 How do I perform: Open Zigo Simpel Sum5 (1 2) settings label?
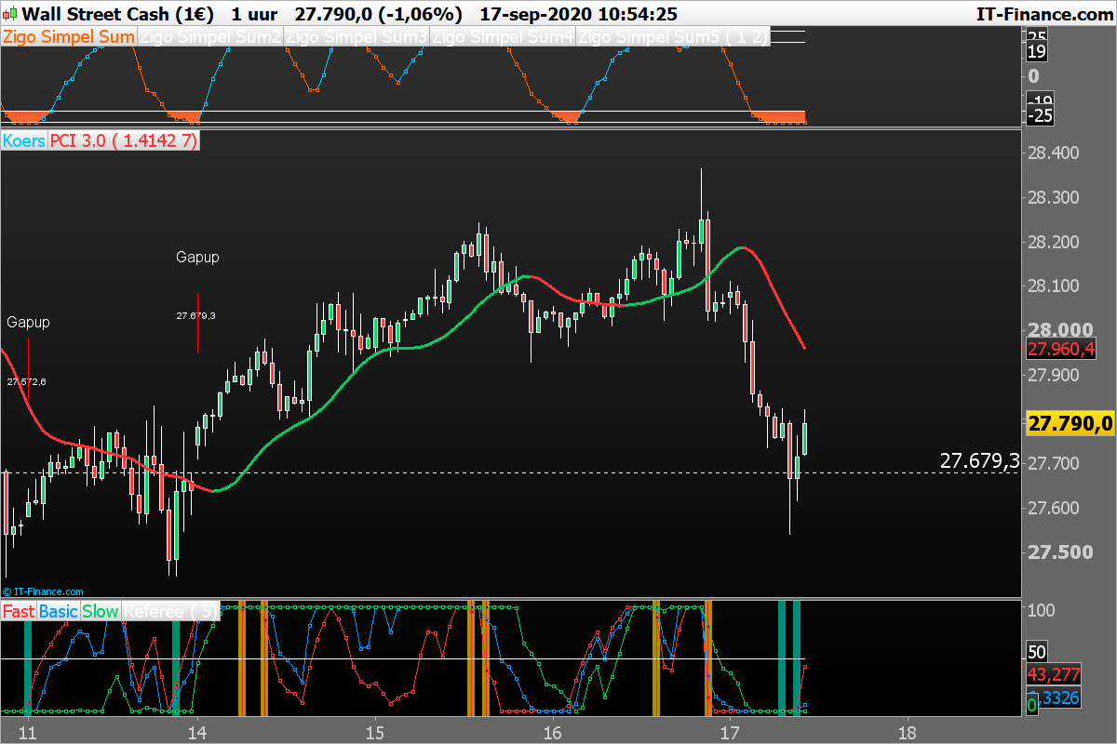click(x=674, y=37)
